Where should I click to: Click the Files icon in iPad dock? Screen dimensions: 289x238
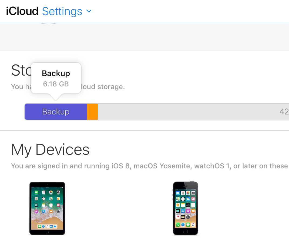pos(55,226)
